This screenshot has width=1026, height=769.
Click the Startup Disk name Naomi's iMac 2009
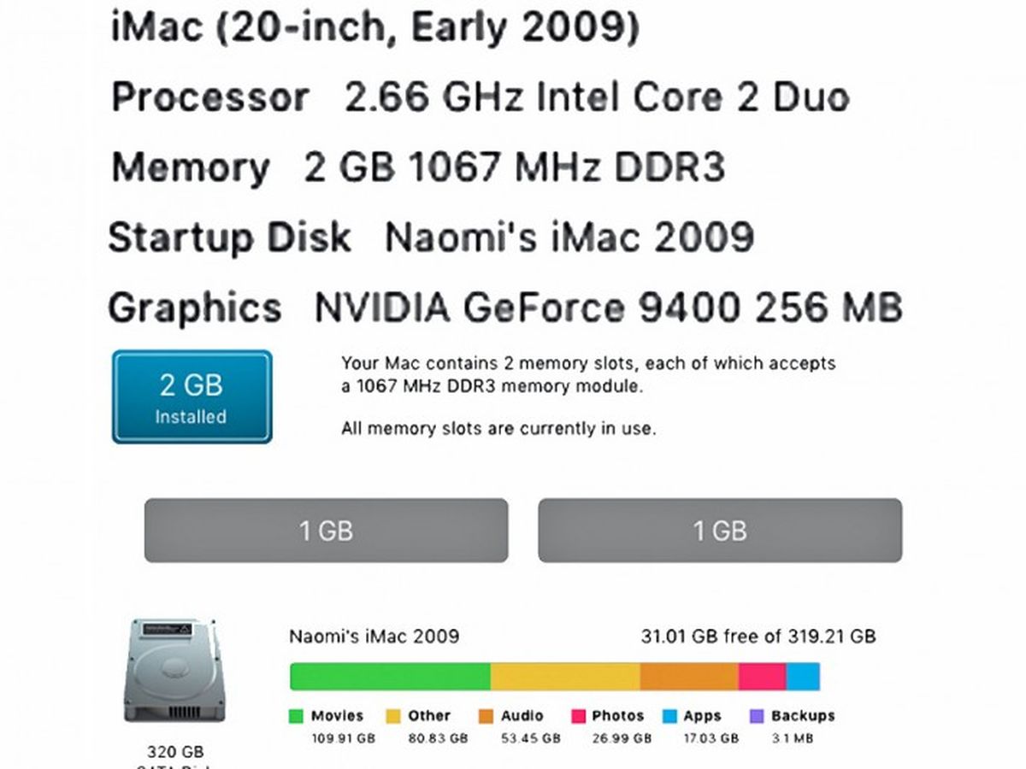point(569,237)
